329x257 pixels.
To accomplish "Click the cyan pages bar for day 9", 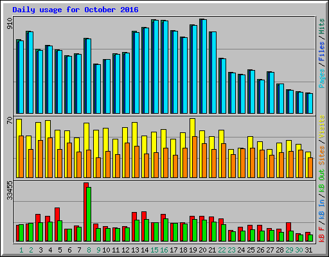I will point(98,89).
